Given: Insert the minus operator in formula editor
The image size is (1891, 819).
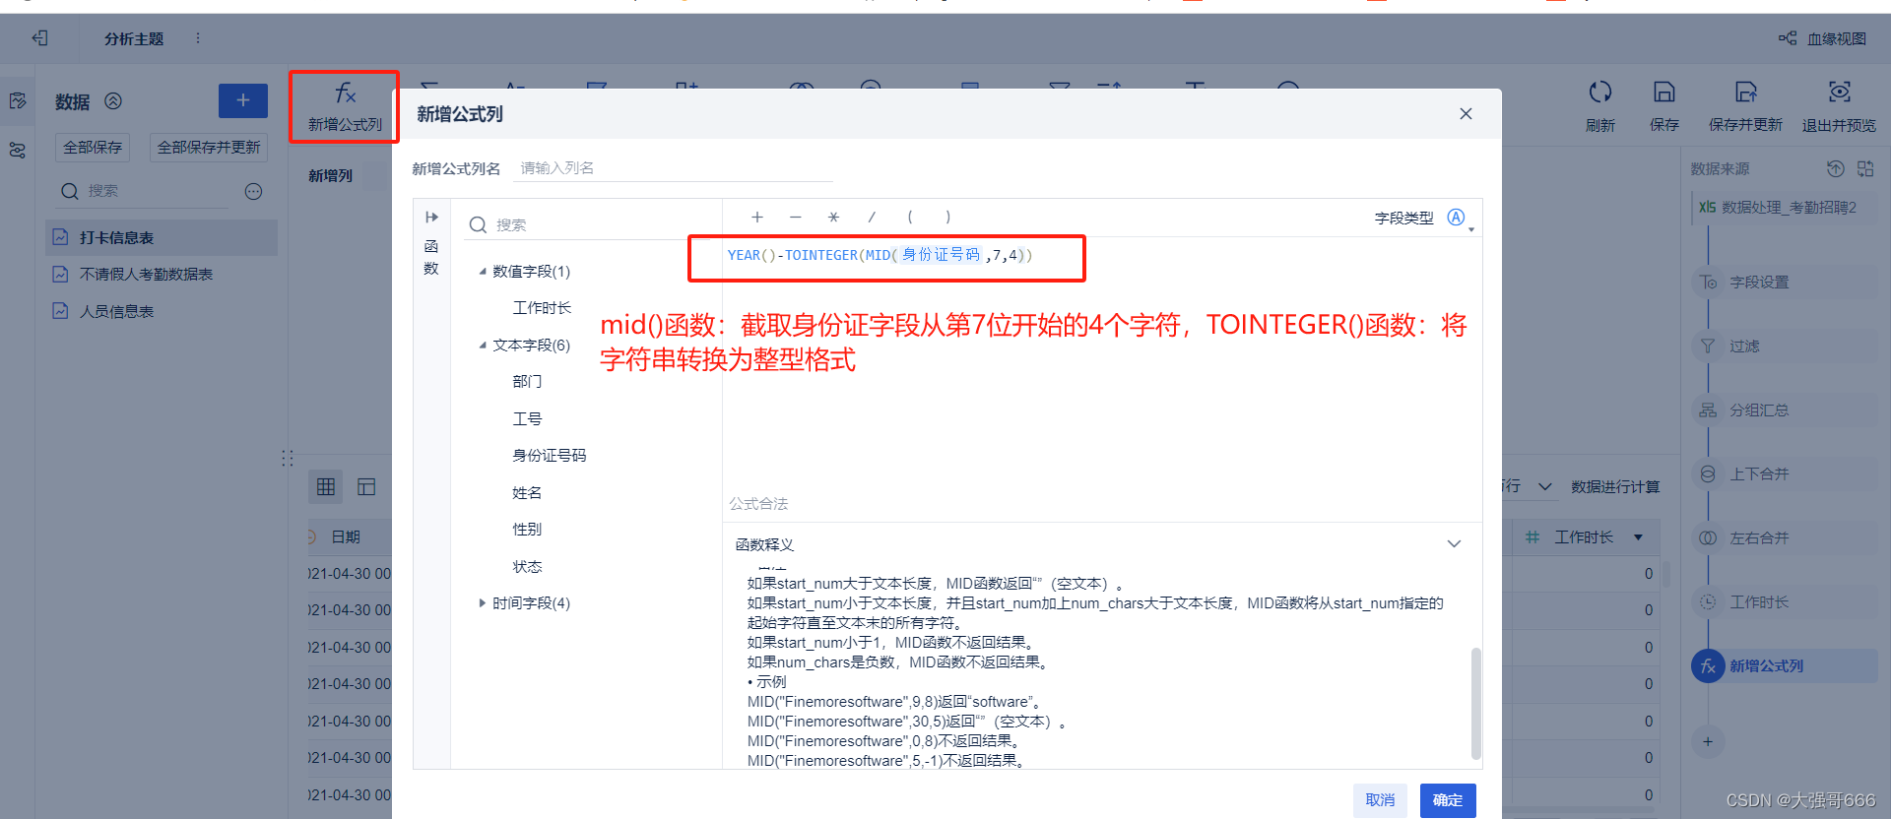Looking at the screenshot, I should coord(796,217).
